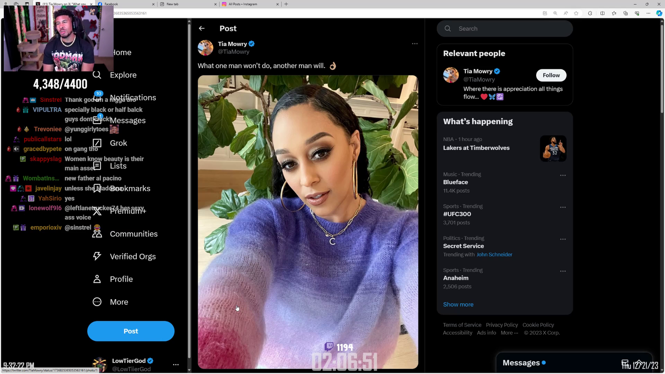665x374 pixels.
Task: Click the Messages envelope icon in sidebar
Action: click(x=97, y=120)
